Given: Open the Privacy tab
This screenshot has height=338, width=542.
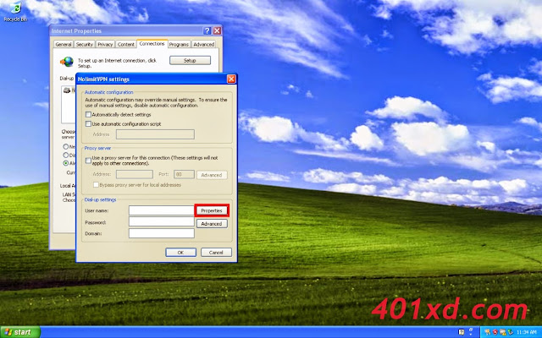Looking at the screenshot, I should pos(105,45).
